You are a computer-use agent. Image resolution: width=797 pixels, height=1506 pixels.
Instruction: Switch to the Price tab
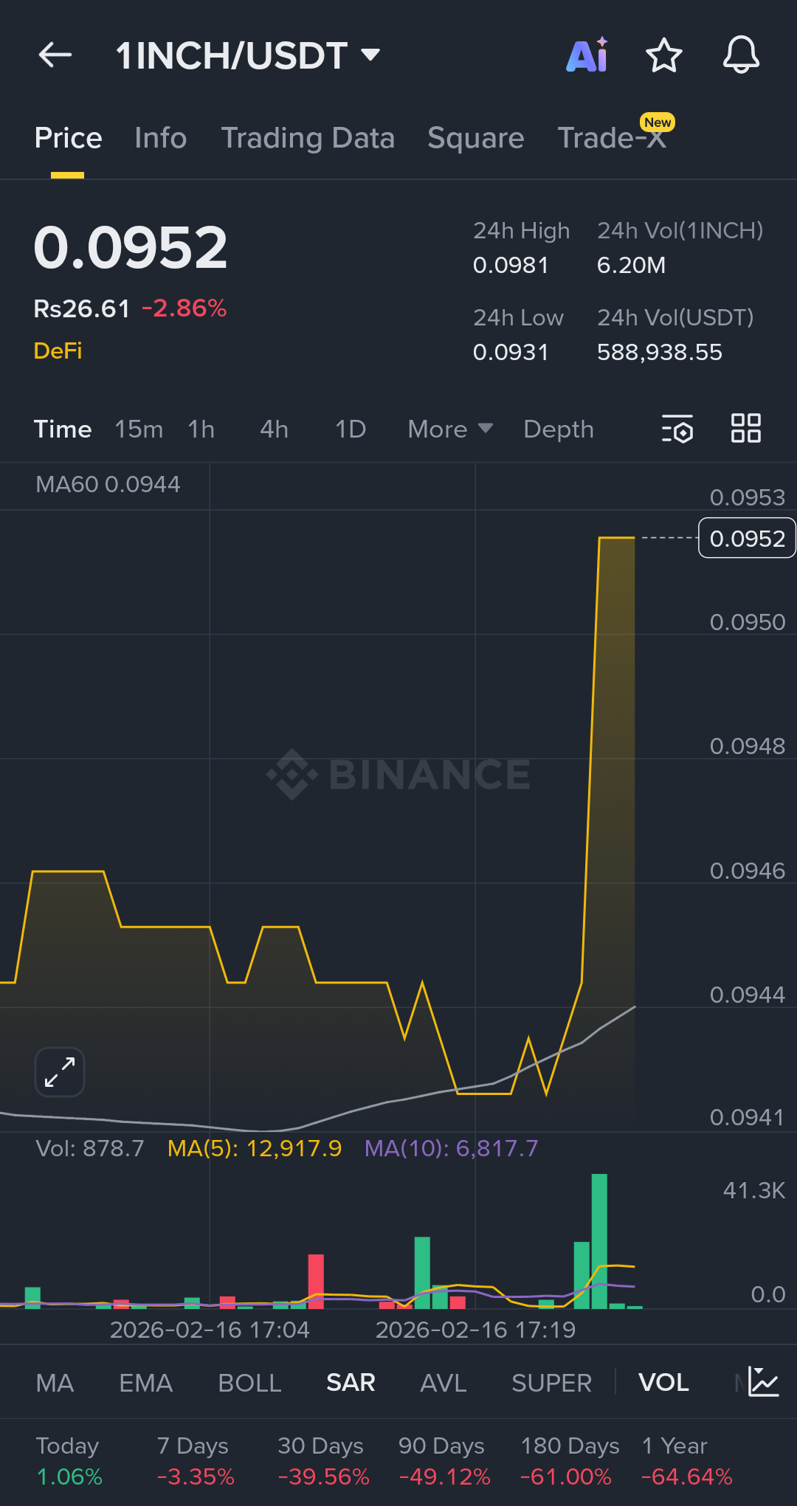tap(68, 138)
